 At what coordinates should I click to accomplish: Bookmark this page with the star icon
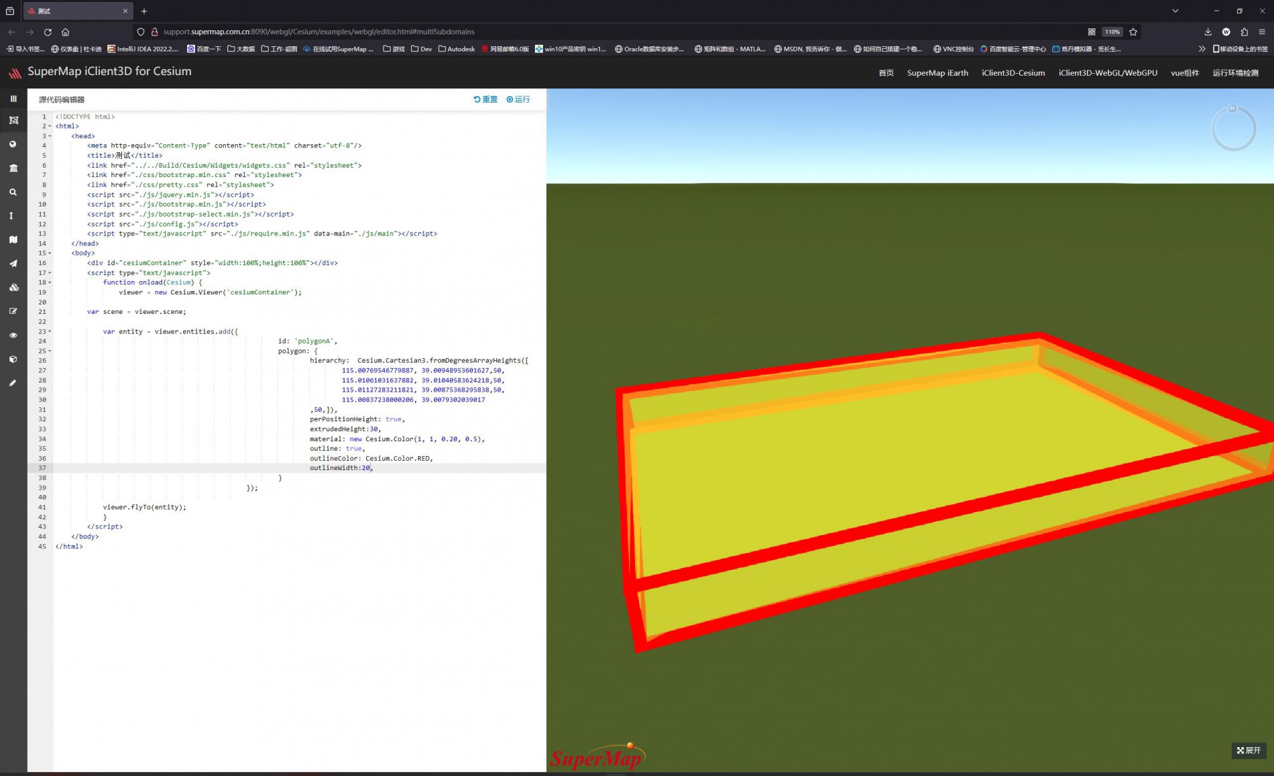[1133, 32]
